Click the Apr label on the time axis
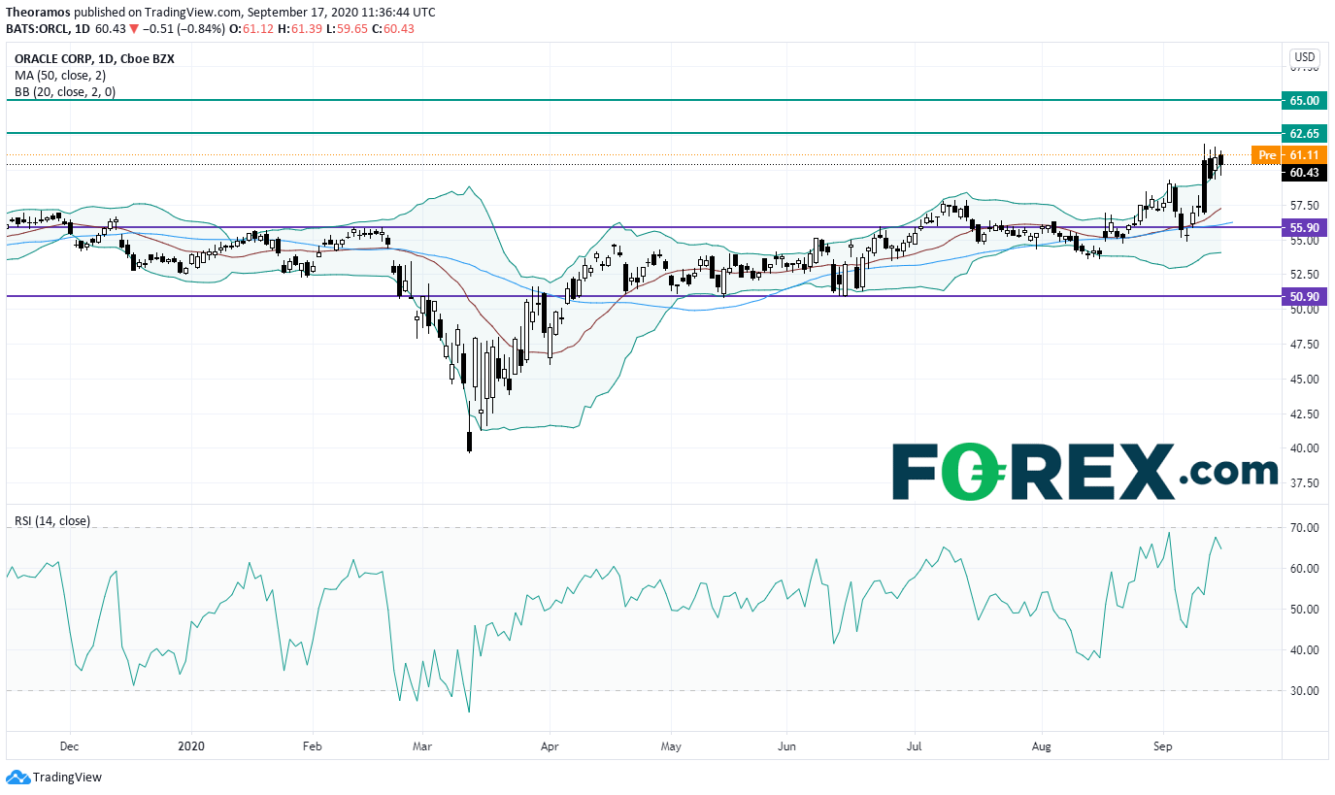This screenshot has width=1335, height=795. pos(549,746)
